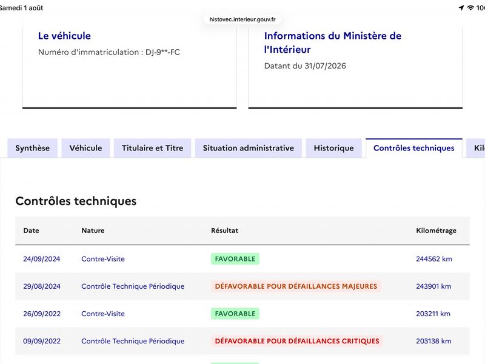The width and height of the screenshot is (485, 364).
Task: Click the date 26/09/2022
Action: coord(42,314)
